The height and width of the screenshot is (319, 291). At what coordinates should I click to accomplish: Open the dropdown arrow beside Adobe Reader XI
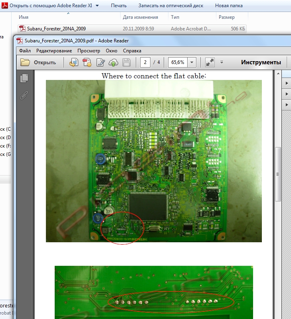(97, 6)
